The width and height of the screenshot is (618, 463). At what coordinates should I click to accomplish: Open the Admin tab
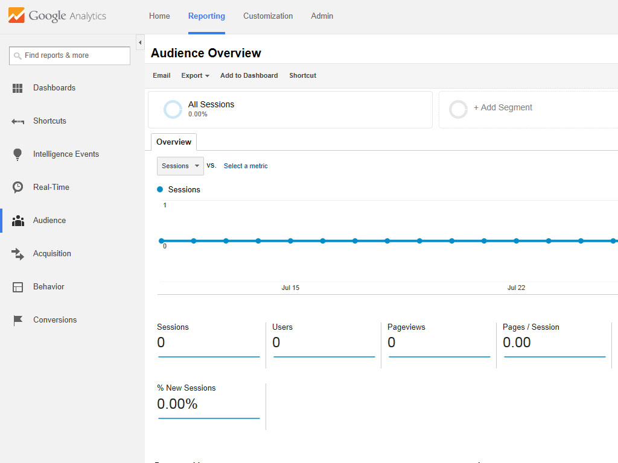click(322, 16)
